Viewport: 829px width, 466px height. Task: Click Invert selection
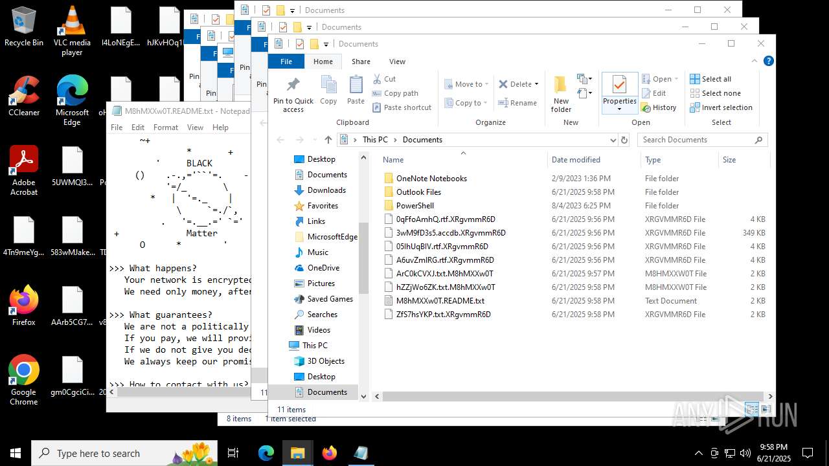721,107
